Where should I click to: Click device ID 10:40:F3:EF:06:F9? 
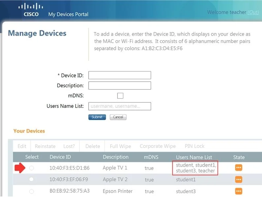point(69,179)
